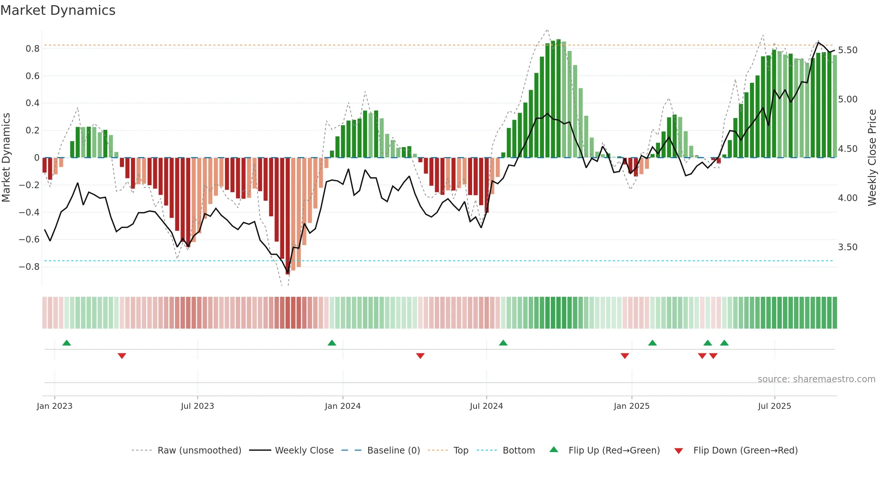Screen dimensions: 888x499
Task: Click the flip-up marker near Jan 2023
Action: tap(67, 343)
